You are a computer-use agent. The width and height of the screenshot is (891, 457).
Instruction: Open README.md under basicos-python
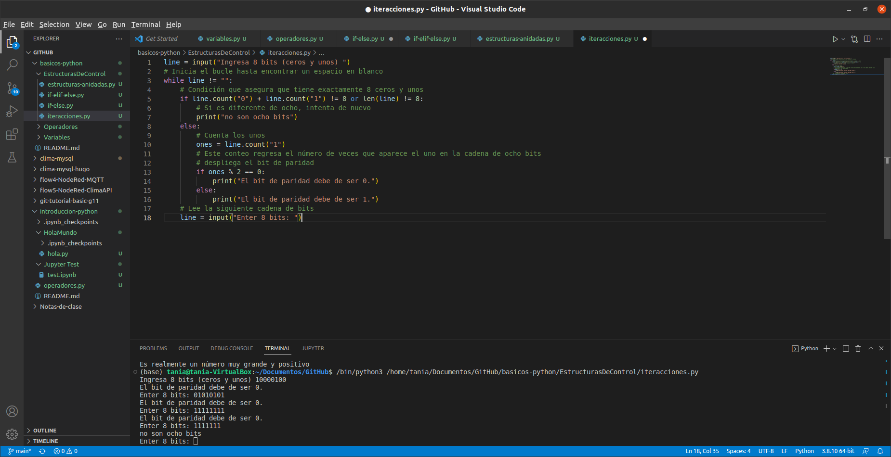pyautogui.click(x=77, y=148)
